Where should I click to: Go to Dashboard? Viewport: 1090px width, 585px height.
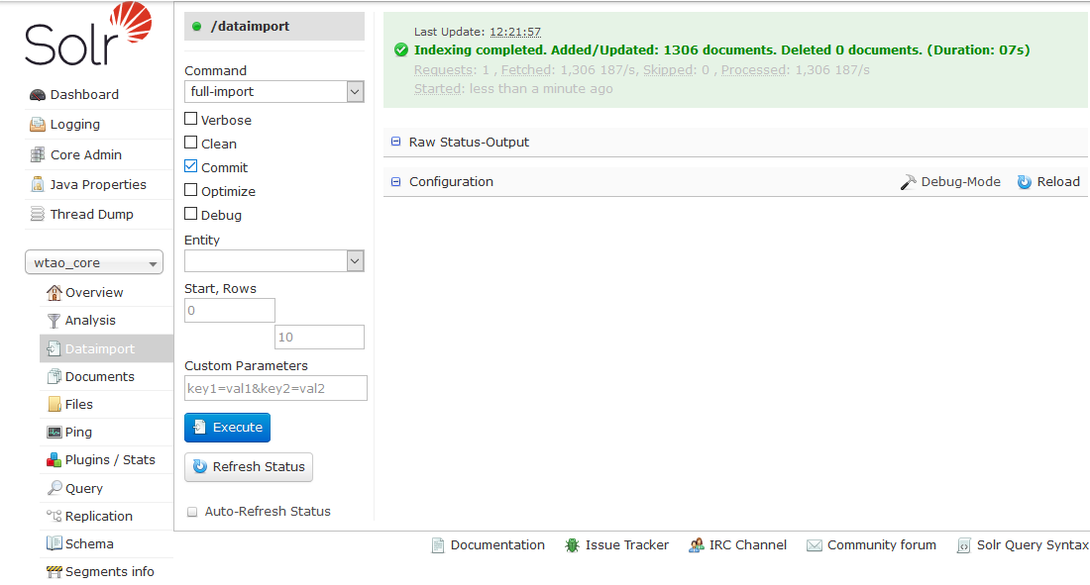[x=84, y=94]
